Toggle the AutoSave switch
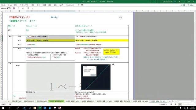This screenshot has height=110, width=196. 9,8
